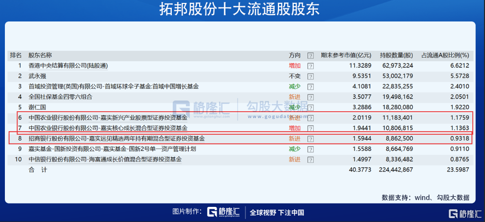Click the question mark icon in 谢仁国 row
Screen dimensions: 485x222
pos(310,108)
